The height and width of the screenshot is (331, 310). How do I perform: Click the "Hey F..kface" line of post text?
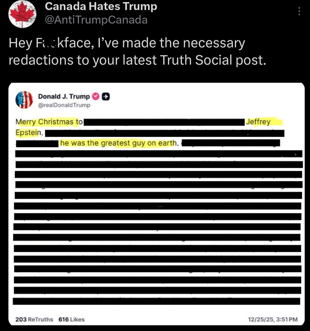(127, 43)
